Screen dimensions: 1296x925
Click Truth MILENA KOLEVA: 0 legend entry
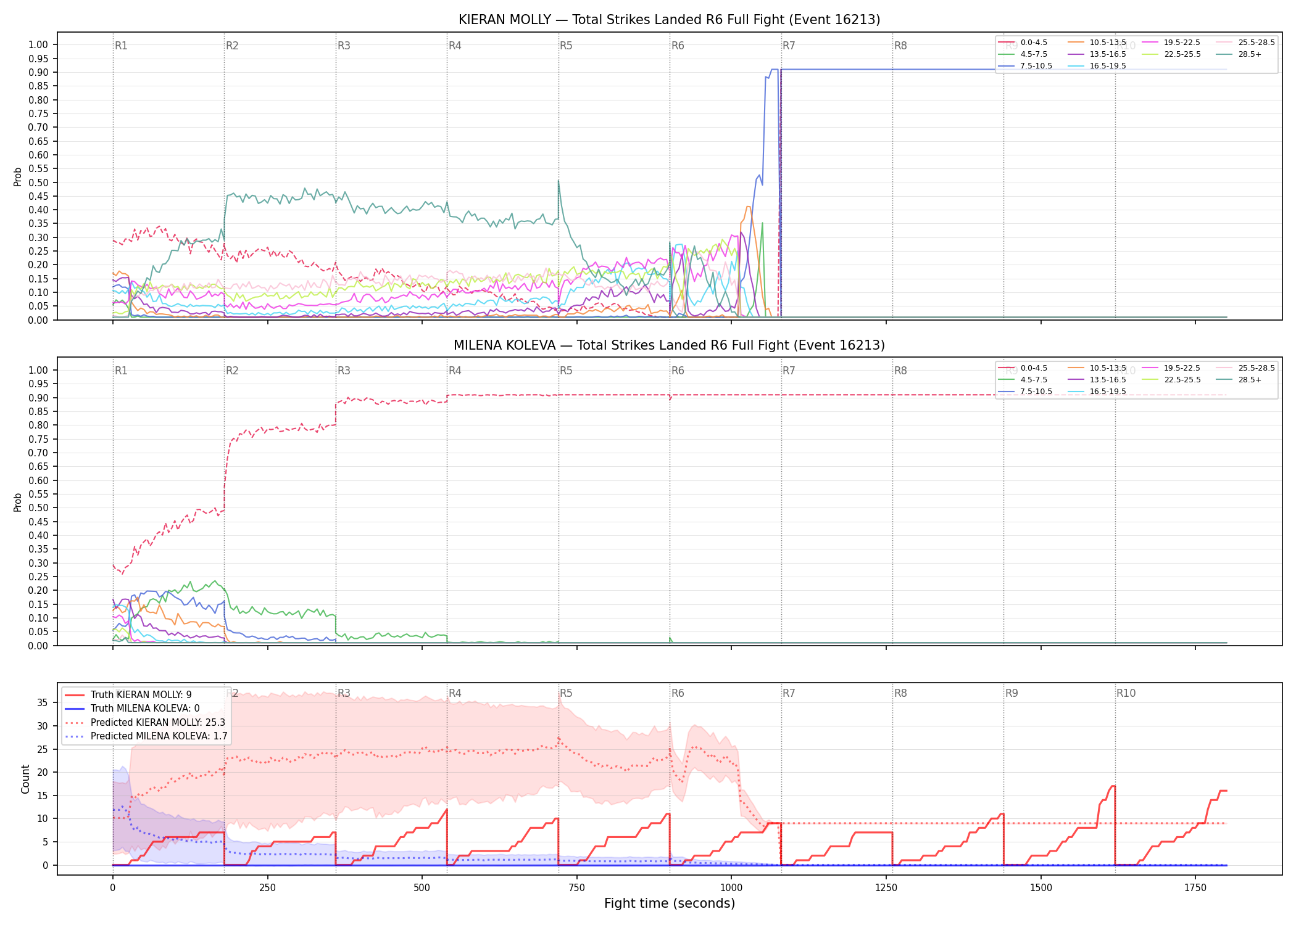[132, 709]
